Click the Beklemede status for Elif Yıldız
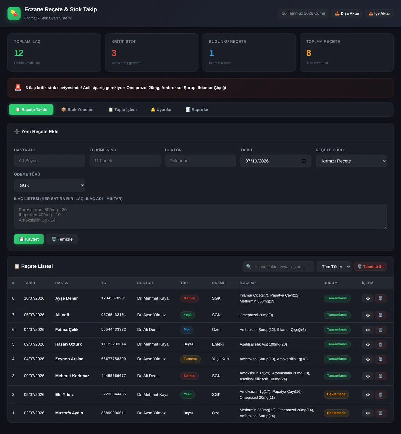 [x=336, y=394]
